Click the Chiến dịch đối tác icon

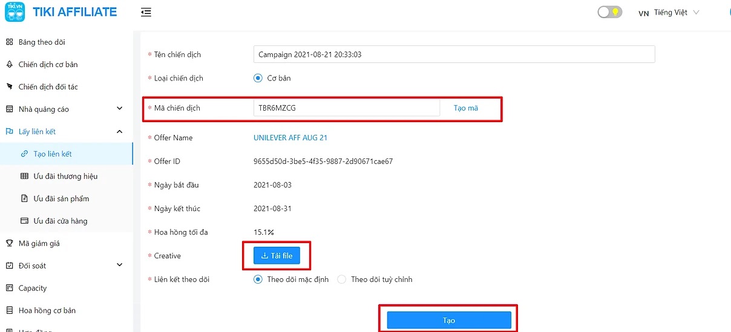pos(9,87)
